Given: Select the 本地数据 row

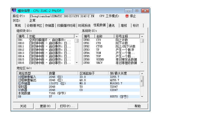Looking at the screenshot, I should pos(78,93).
